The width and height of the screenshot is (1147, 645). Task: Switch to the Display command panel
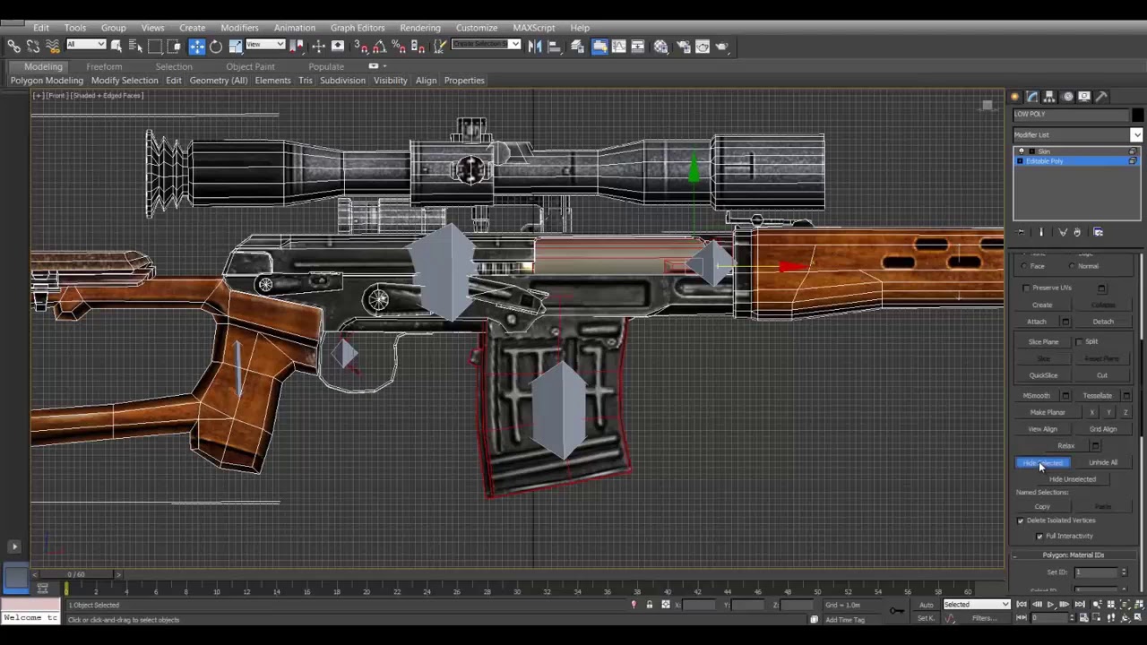[1084, 96]
